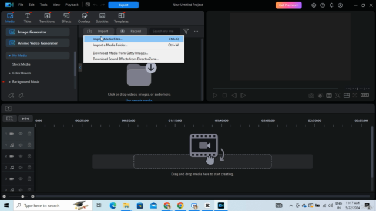
Task: Mute audio track 2
Action: (x=21, y=168)
